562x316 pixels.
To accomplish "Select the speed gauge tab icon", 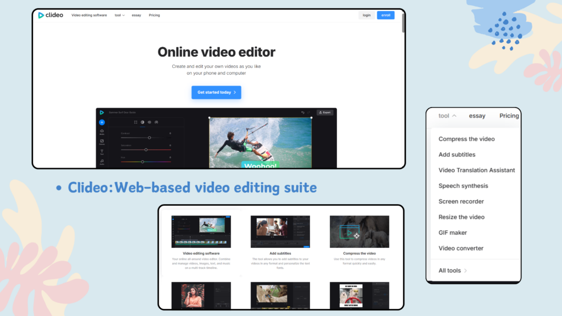I will click(x=156, y=122).
